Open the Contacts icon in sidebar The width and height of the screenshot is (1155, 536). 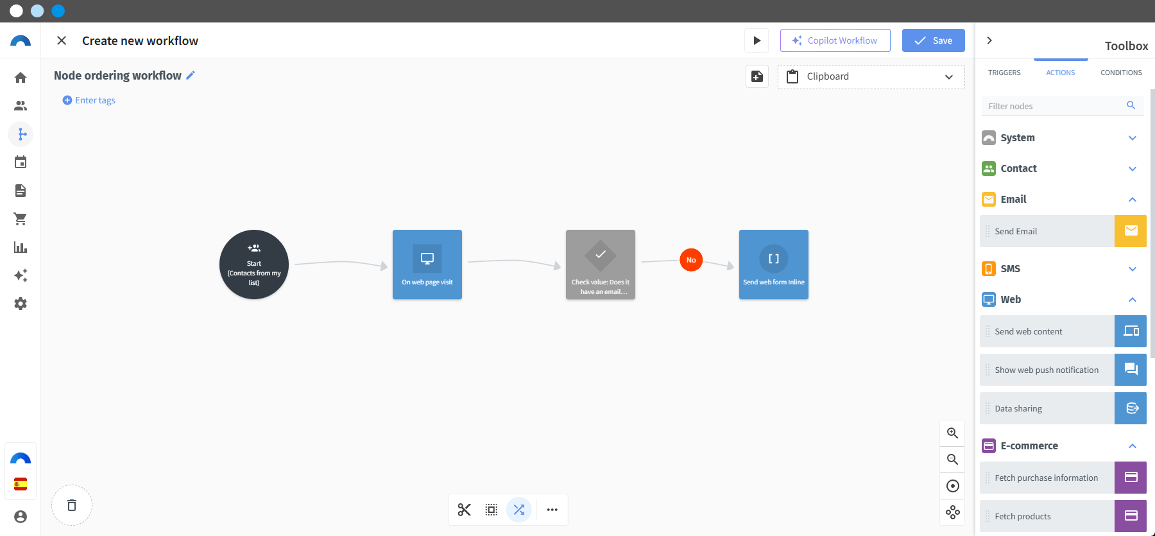[21, 106]
